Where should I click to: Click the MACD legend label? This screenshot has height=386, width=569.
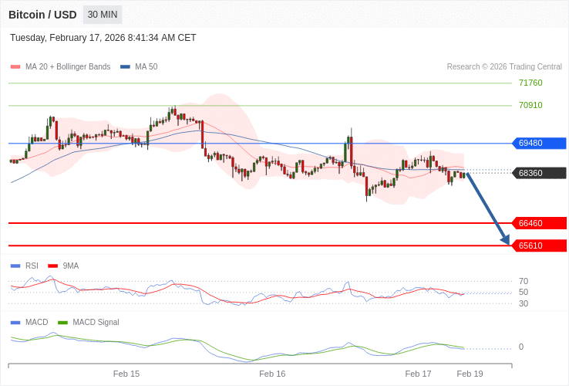coord(37,323)
